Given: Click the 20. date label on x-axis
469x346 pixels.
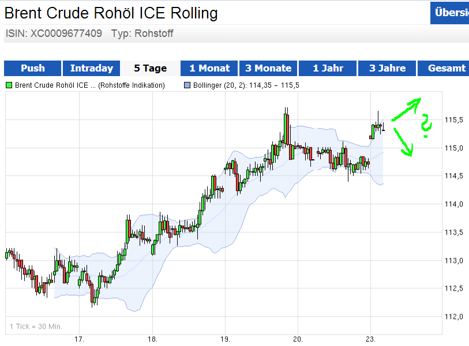Looking at the screenshot, I should (x=298, y=339).
